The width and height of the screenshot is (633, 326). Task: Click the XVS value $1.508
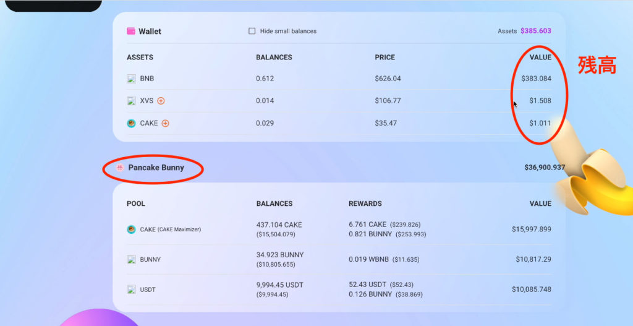[540, 101]
